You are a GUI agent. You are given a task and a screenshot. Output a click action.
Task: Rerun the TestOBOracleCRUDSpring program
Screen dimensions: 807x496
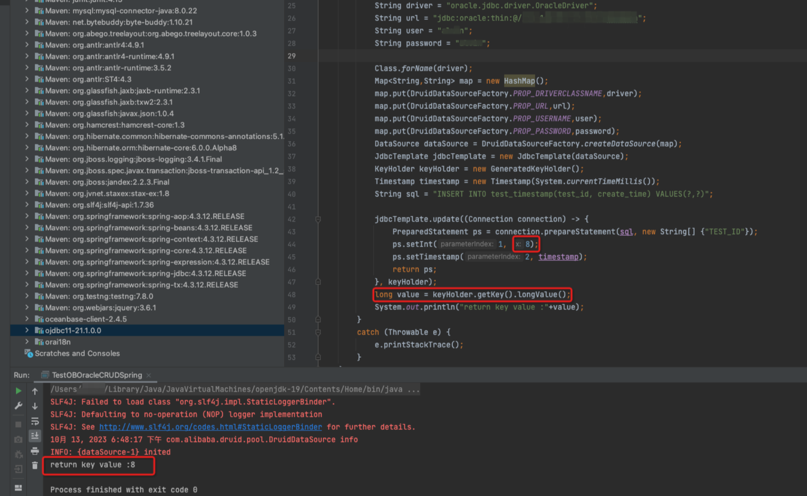19,391
